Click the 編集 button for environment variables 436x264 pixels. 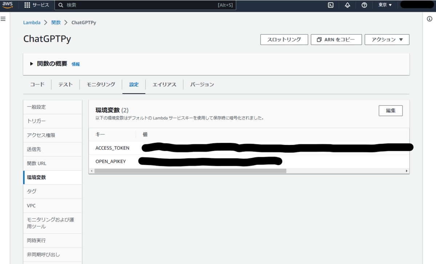pos(391,110)
